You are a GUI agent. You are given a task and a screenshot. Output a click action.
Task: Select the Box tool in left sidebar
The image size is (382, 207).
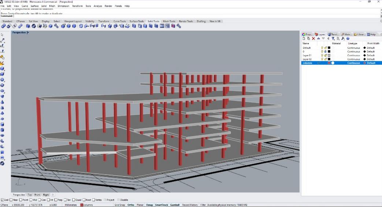2,69
